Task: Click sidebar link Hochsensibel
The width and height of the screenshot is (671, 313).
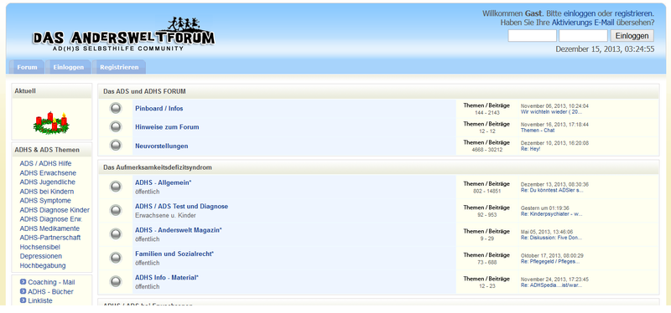Action: click(x=39, y=247)
